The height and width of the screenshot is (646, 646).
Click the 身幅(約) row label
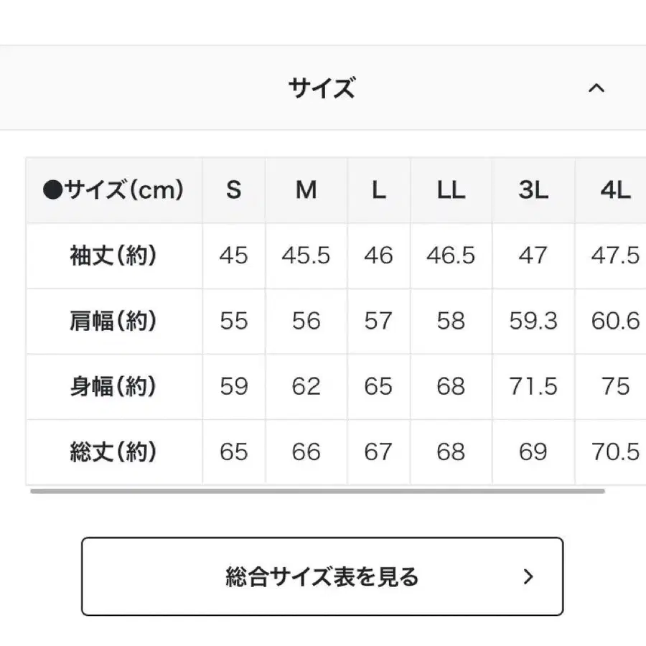[x=113, y=386]
